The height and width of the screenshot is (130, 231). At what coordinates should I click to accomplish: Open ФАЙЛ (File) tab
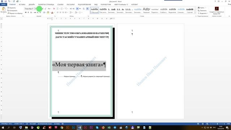tap(3, 5)
